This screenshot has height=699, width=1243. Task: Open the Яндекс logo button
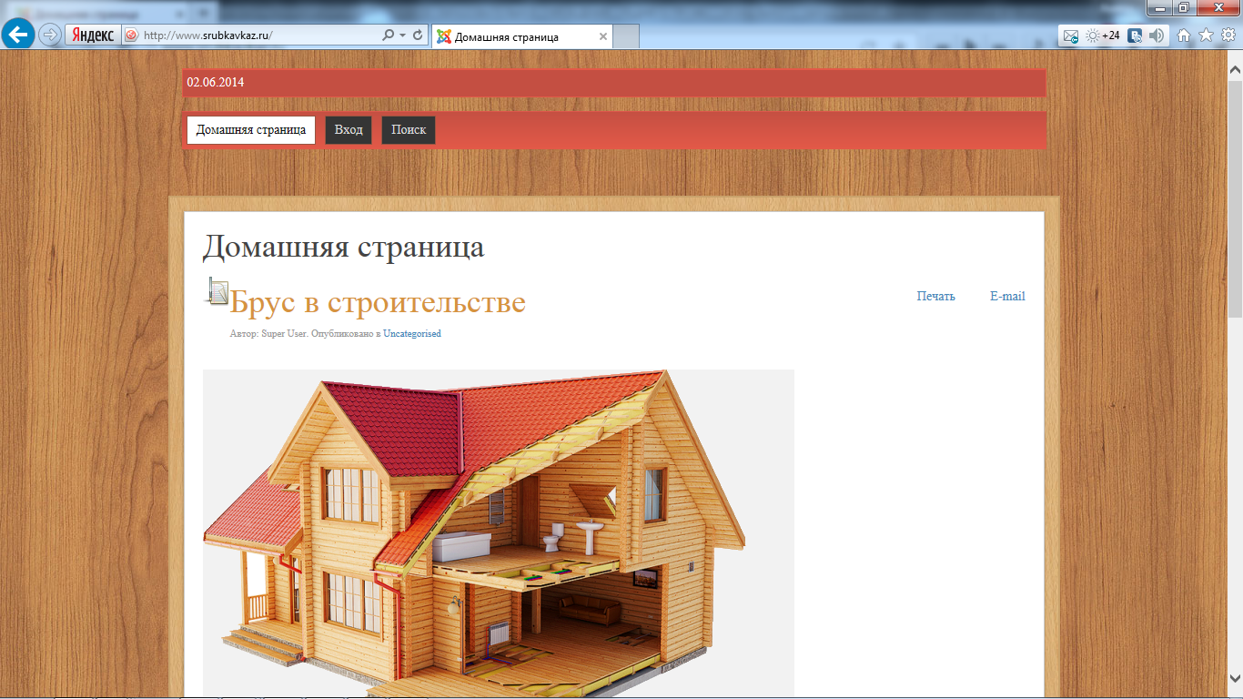coord(92,35)
